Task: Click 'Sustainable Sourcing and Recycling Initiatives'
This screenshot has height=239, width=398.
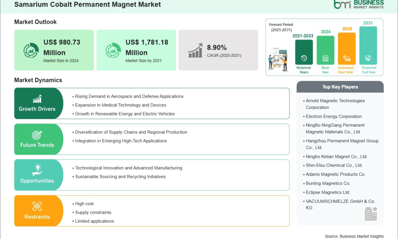Action: click(120, 176)
